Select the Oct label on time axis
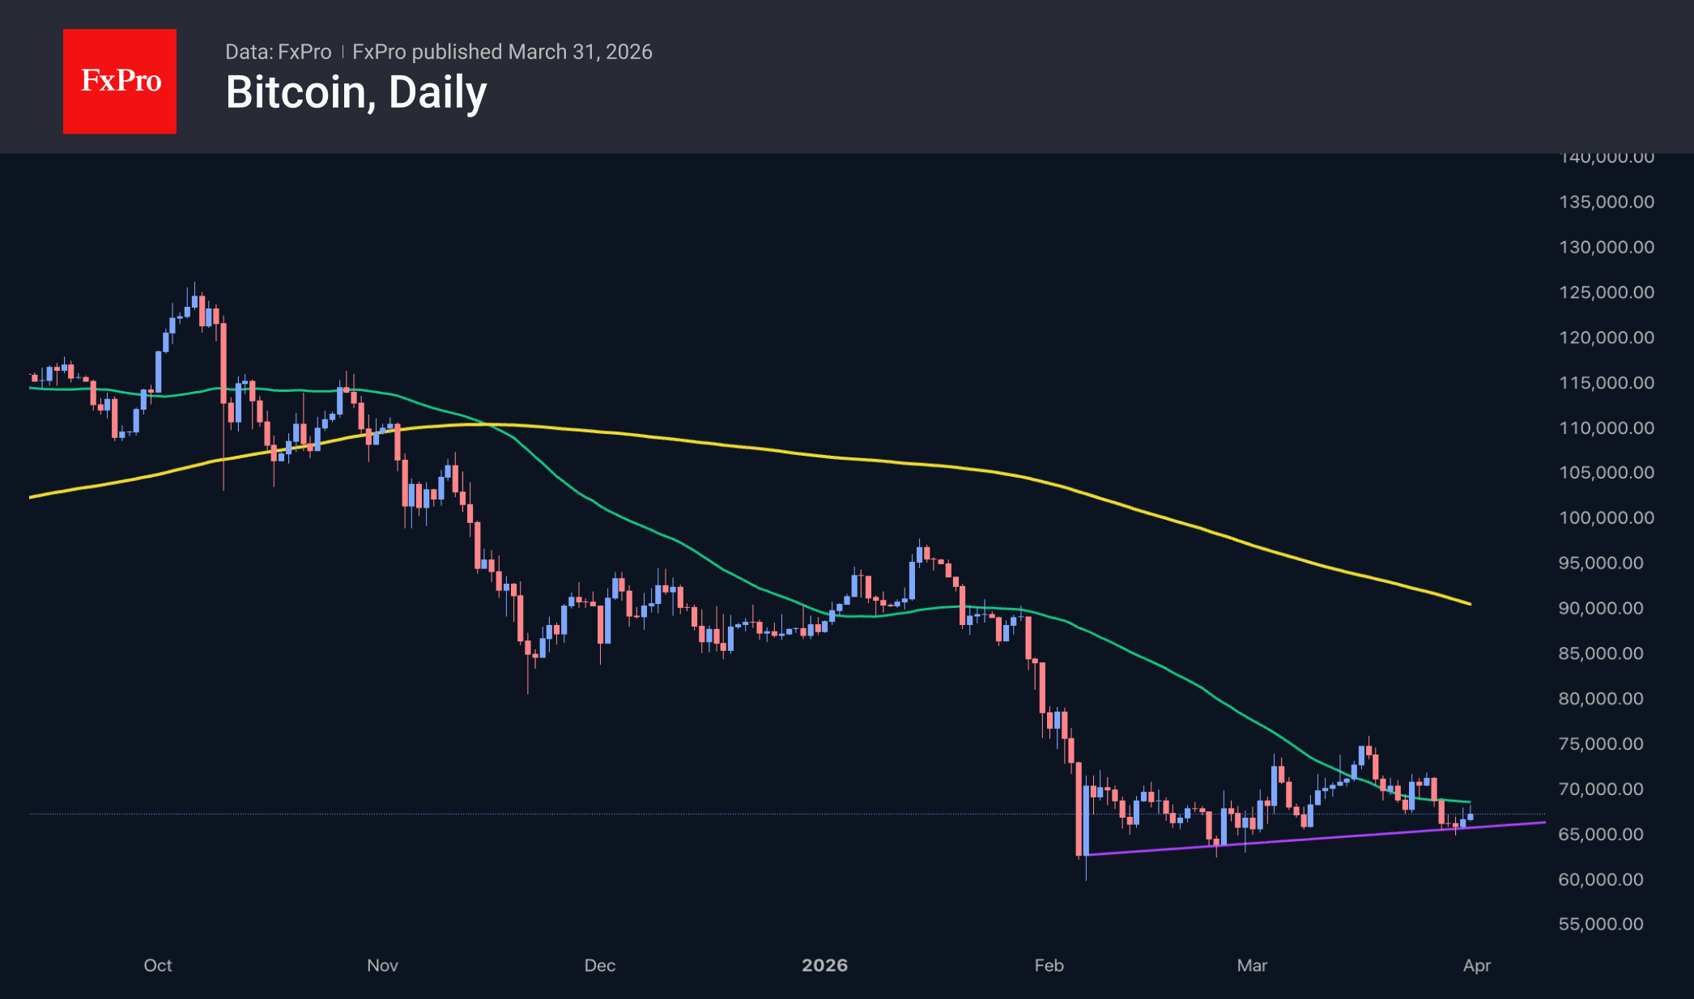1694x999 pixels. point(158,965)
